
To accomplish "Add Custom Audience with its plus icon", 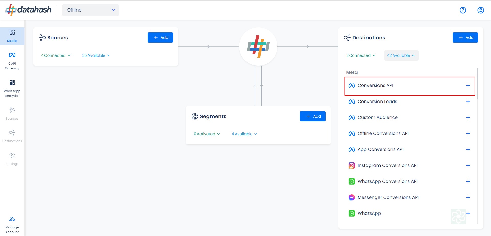I will [x=468, y=118].
